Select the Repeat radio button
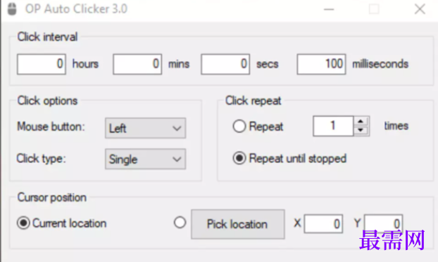This screenshot has width=438, height=262. point(239,126)
